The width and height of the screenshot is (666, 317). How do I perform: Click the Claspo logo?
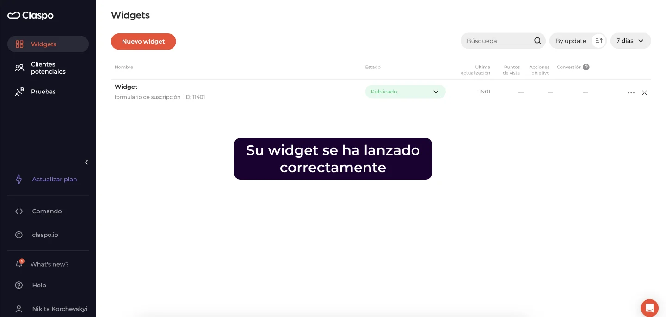(x=31, y=15)
